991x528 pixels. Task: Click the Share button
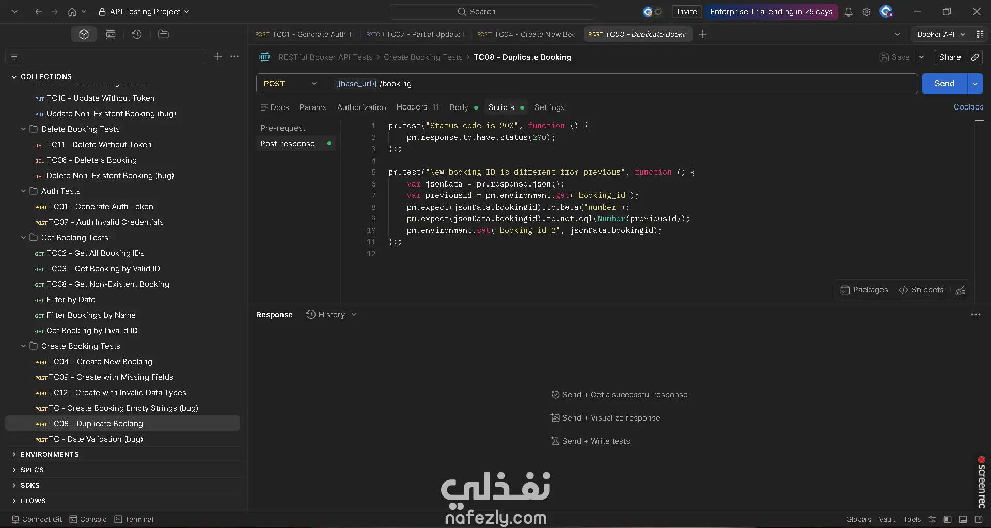(950, 57)
